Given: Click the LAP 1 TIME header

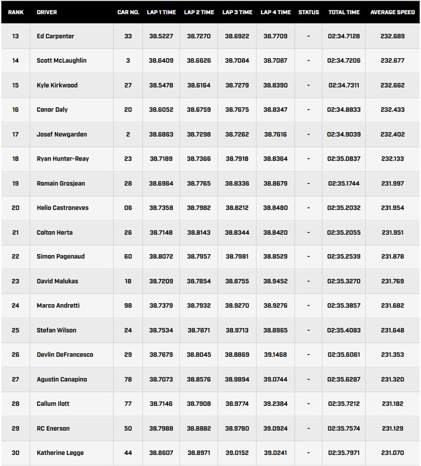Looking at the screenshot, I should point(161,12).
